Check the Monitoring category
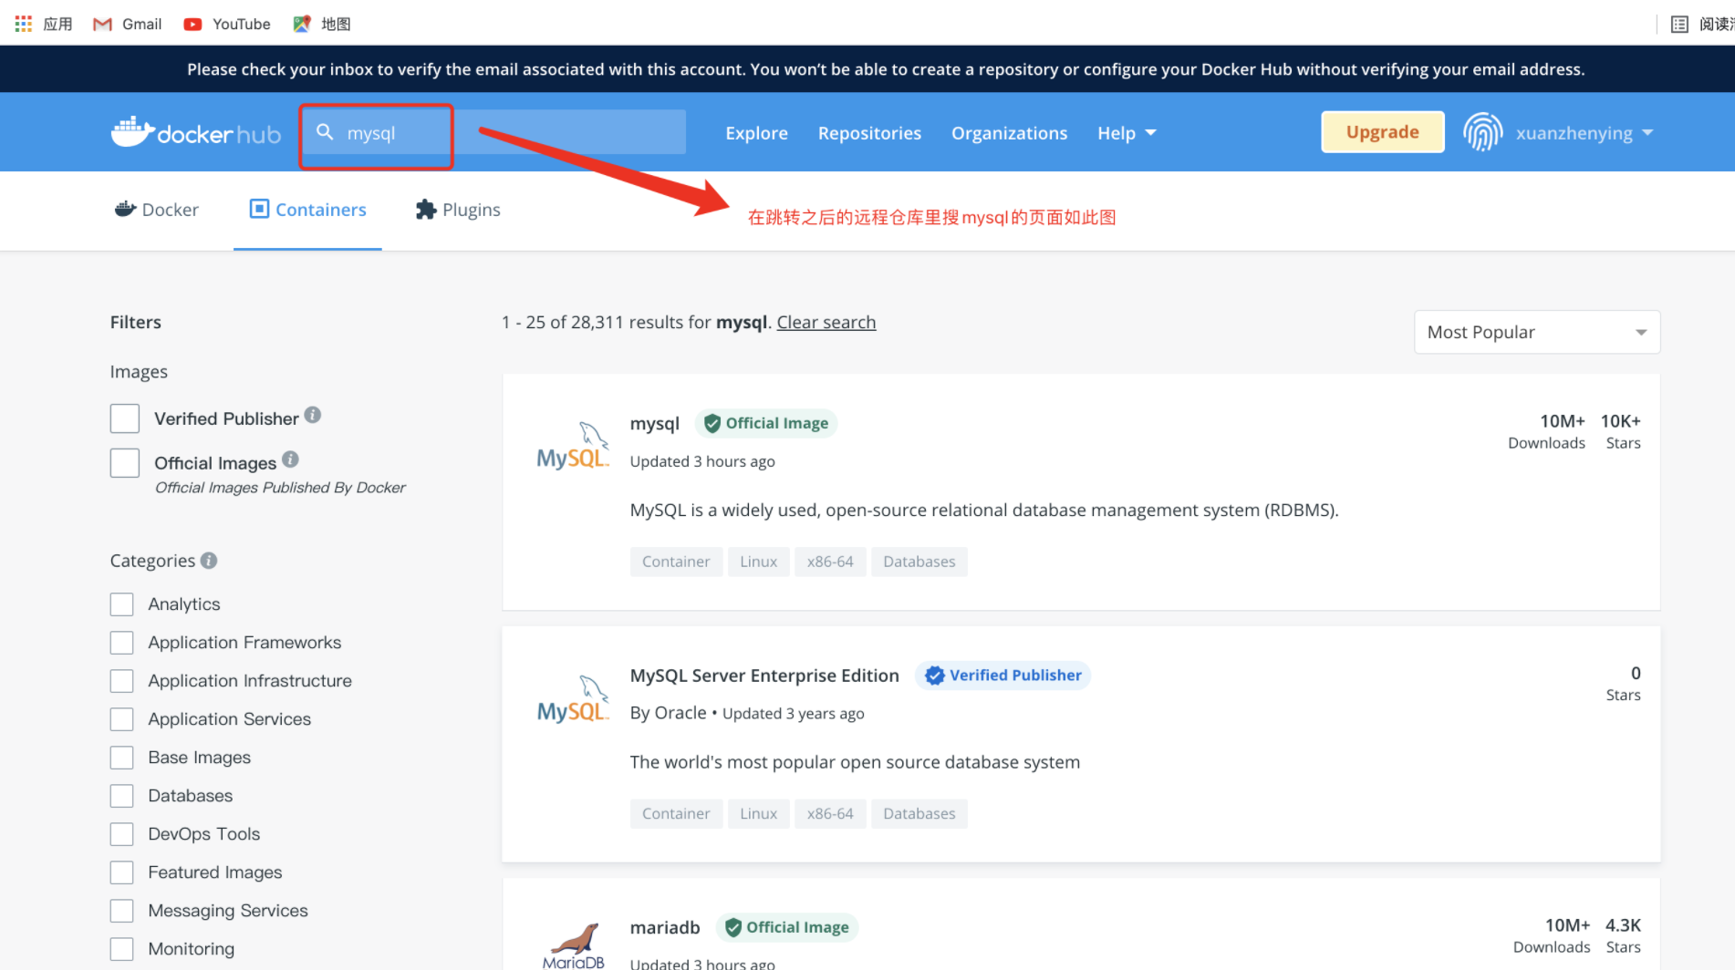Viewport: 1735px width, 970px height. (x=121, y=949)
